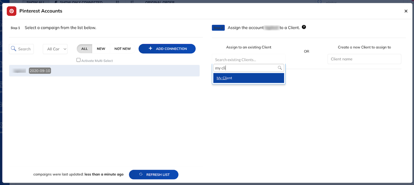Select the ALL filter tab
The image size is (414, 185).
(84, 49)
